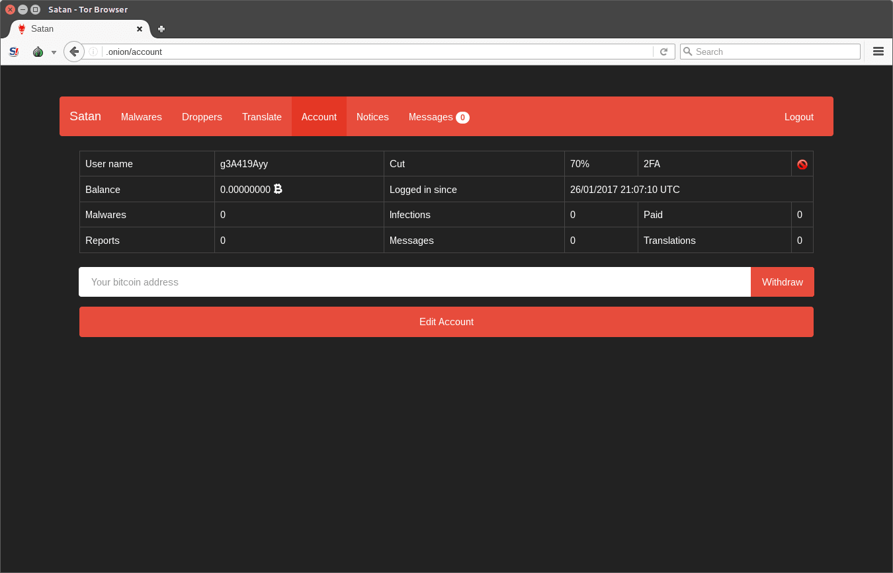
Task: Reload the page with the refresh icon
Action: [664, 52]
